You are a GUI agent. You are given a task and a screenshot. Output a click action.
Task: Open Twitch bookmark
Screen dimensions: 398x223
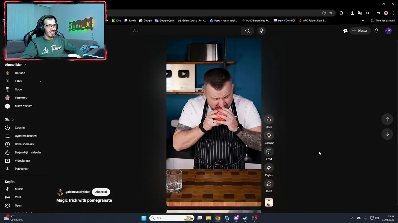[130, 21]
